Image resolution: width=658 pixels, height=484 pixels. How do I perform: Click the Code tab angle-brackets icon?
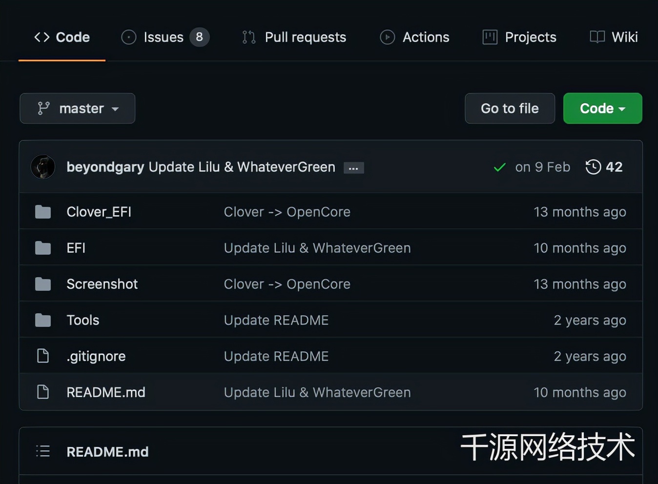(x=42, y=37)
